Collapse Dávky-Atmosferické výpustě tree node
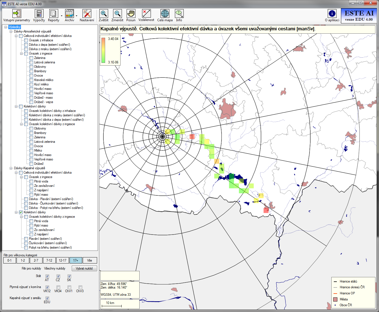This screenshot has width=379, height=312. (11, 31)
